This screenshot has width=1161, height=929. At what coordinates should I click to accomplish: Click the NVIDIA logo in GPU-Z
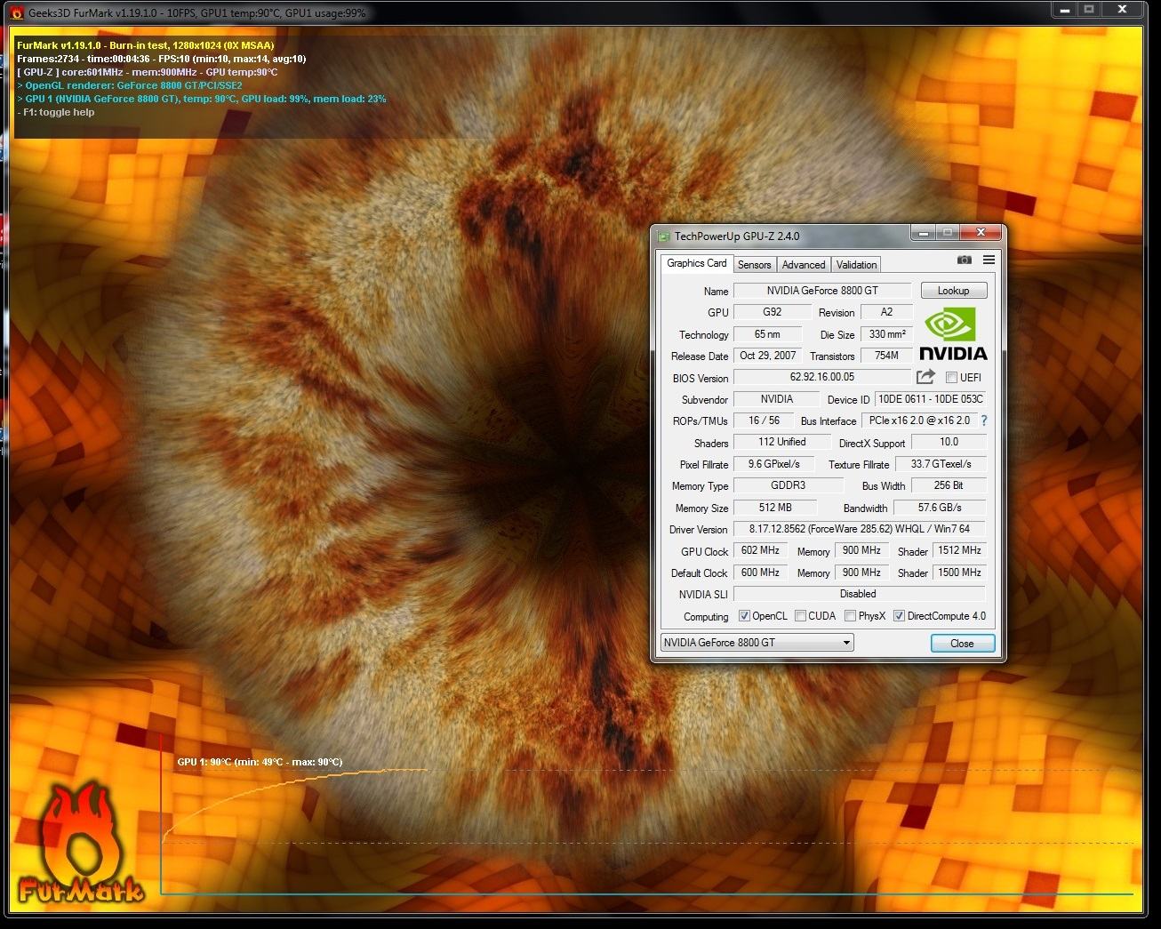952,333
